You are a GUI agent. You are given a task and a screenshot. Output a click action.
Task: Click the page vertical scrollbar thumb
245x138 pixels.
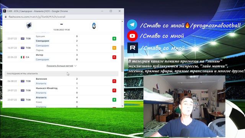coord(122,58)
